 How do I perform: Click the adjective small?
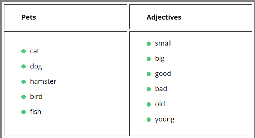pyautogui.click(x=163, y=43)
